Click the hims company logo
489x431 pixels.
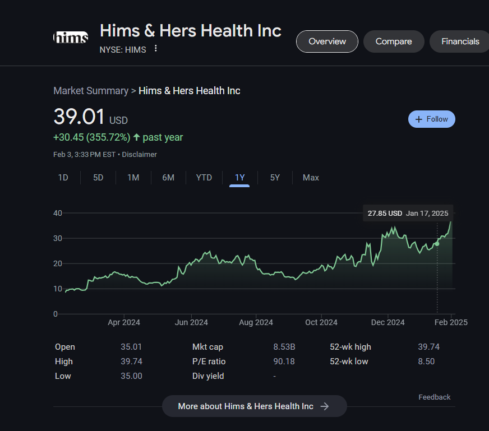71,38
